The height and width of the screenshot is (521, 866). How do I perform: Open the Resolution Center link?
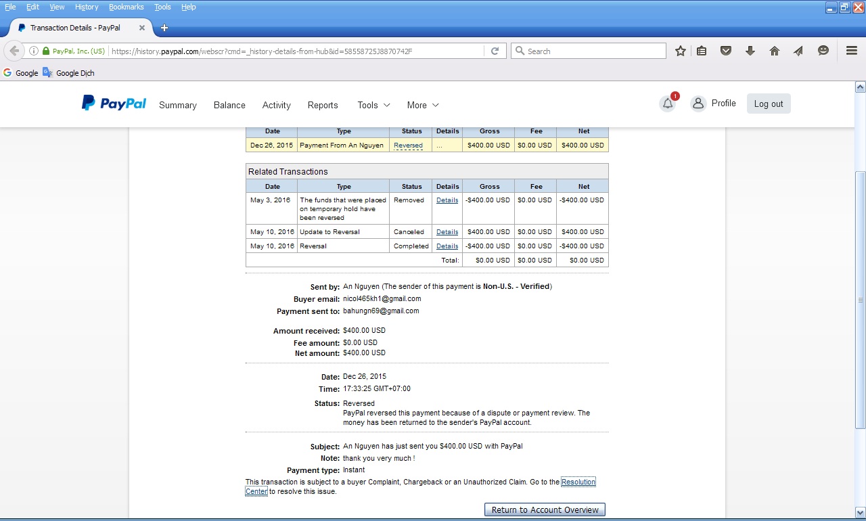pyautogui.click(x=578, y=482)
